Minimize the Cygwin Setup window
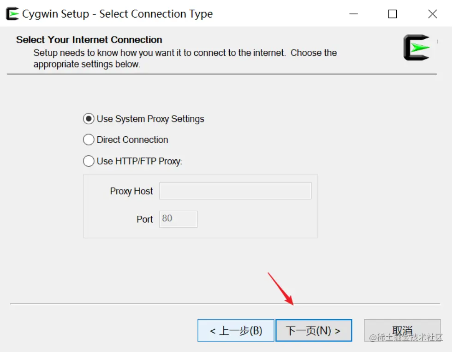Screen dimensions: 453x352 pos(354,14)
